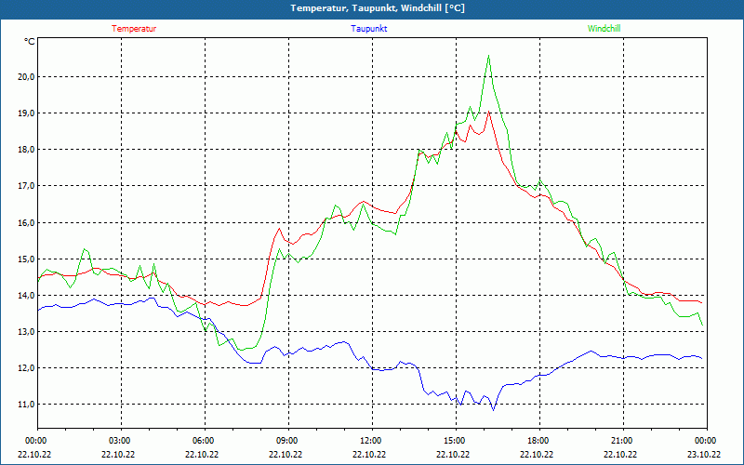Click the 21:00 time axis label
The width and height of the screenshot is (744, 465).
point(622,441)
